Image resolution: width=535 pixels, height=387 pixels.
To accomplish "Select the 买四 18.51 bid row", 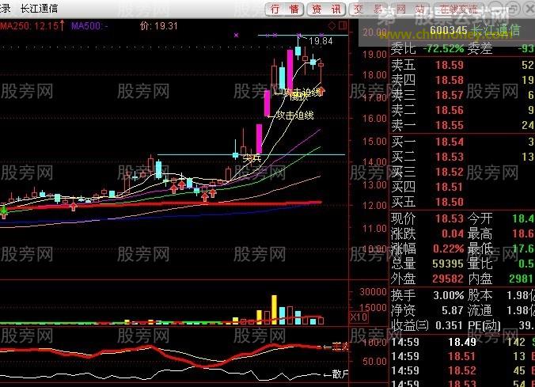I will pos(462,187).
